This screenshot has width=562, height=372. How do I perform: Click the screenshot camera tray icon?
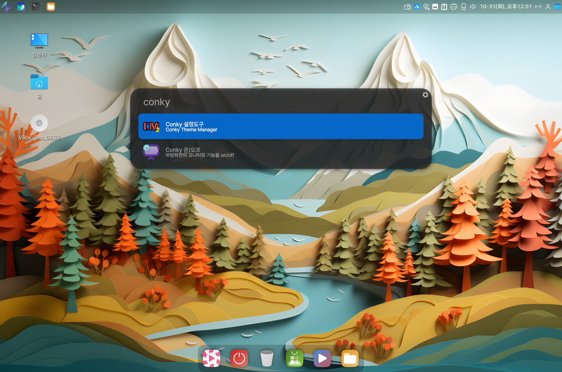click(407, 7)
